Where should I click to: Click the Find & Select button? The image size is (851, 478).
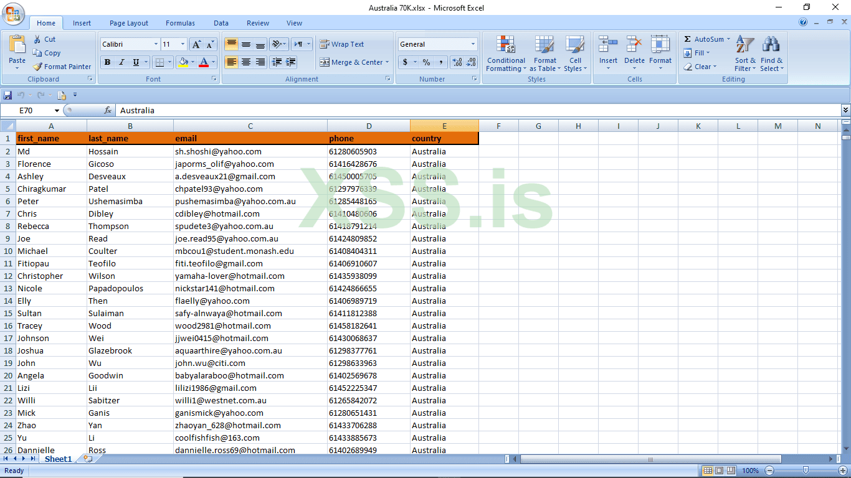[771, 54]
